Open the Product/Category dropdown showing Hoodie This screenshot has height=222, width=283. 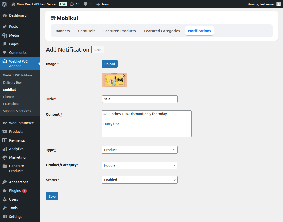click(139, 165)
